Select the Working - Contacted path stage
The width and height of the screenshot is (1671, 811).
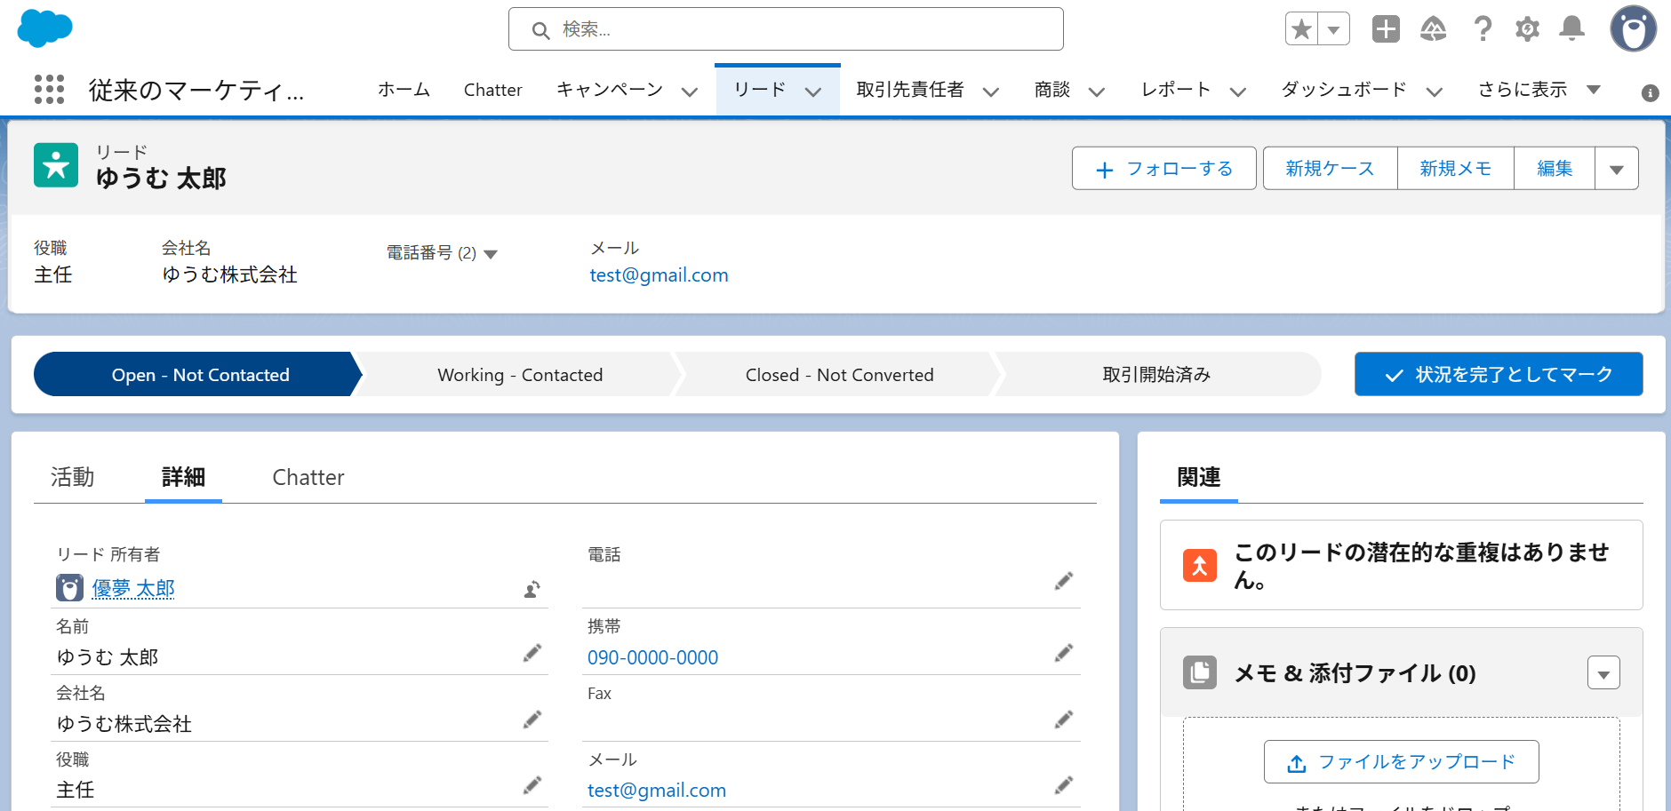pyautogui.click(x=520, y=375)
